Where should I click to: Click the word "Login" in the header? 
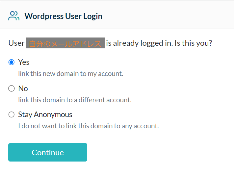pyautogui.click(x=92, y=16)
